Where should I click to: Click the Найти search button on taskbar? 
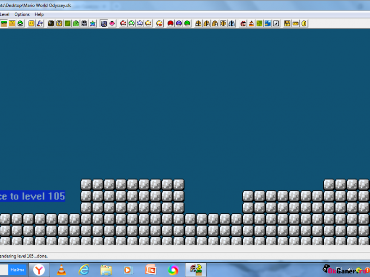point(17,270)
